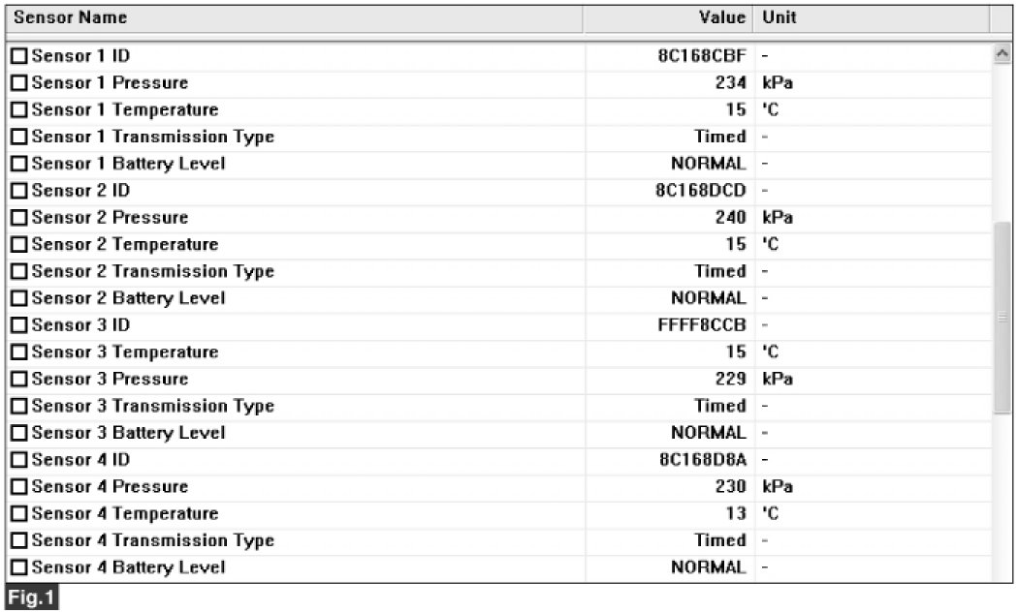Enable the Sensor 1 Pressure checkbox
The height and width of the screenshot is (613, 1018).
pos(19,83)
